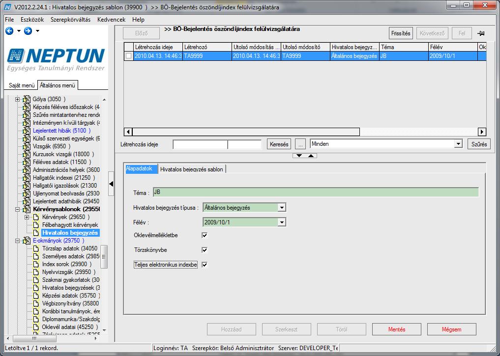Click the Kérvénysablonok folder icon

click(x=27, y=209)
